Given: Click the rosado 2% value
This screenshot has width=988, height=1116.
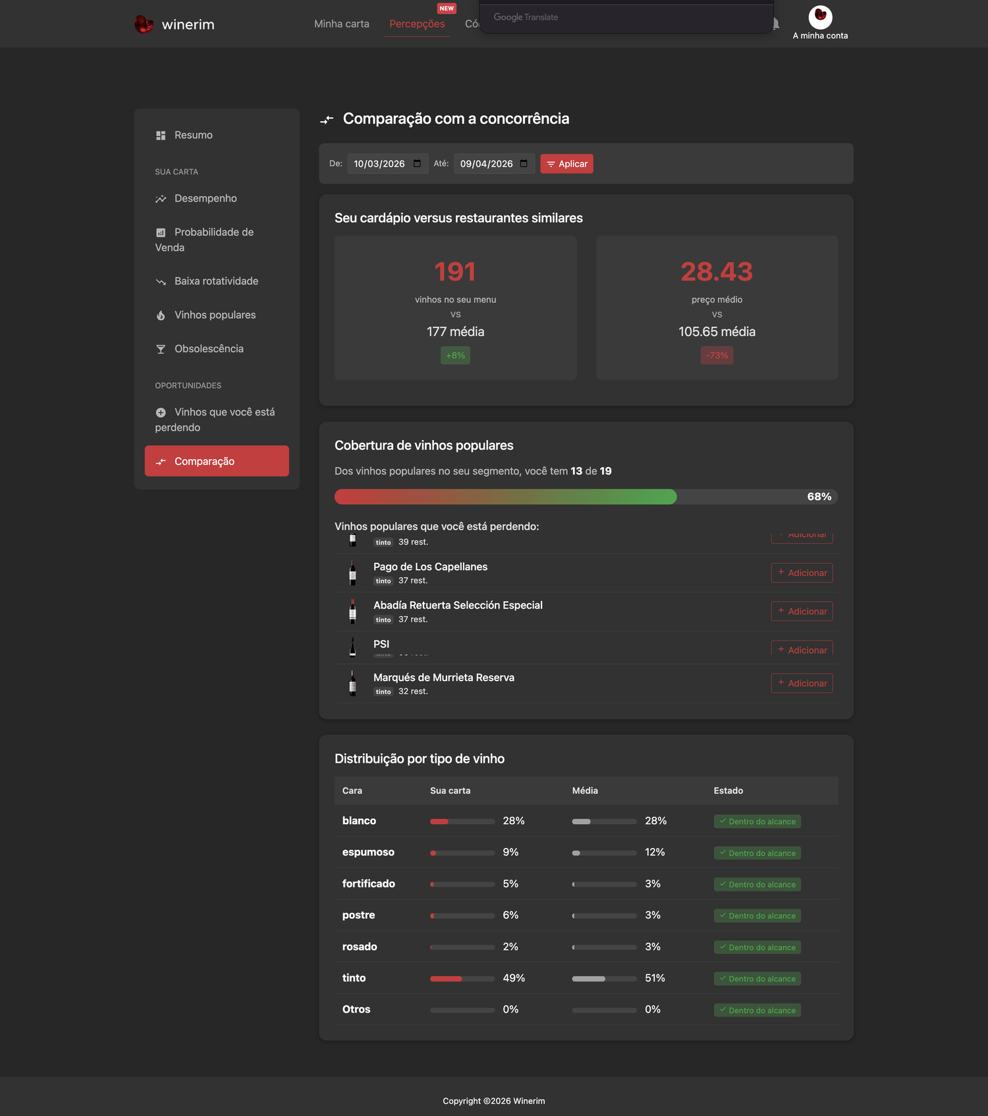Looking at the screenshot, I should [x=510, y=947].
